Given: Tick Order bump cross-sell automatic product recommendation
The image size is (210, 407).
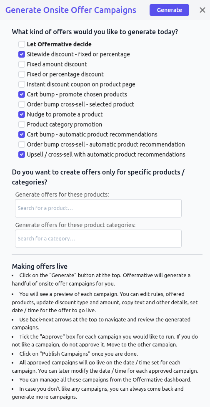Looking at the screenshot, I should click(x=22, y=144).
